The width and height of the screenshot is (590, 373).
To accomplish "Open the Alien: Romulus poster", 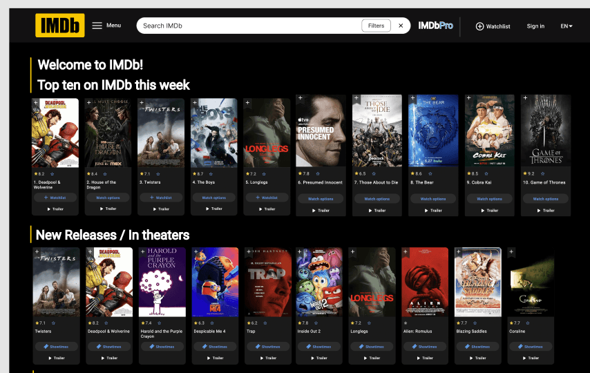I will tap(425, 282).
